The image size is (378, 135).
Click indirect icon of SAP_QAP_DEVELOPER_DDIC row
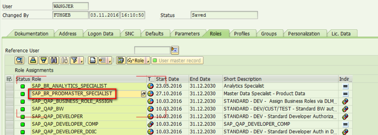click(345, 132)
